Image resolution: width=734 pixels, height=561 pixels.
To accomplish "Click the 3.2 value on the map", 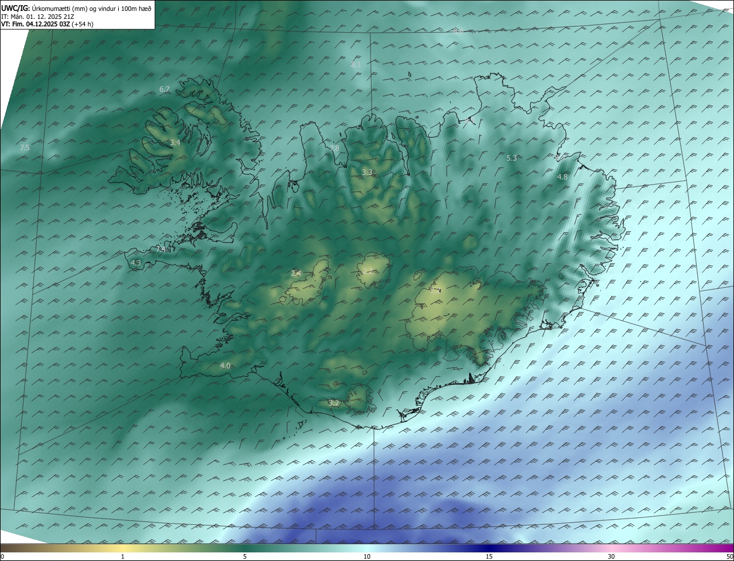I will tap(334, 403).
